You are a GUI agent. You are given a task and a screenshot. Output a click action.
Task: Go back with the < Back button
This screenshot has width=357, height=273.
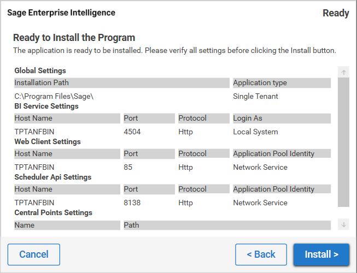click(261, 254)
